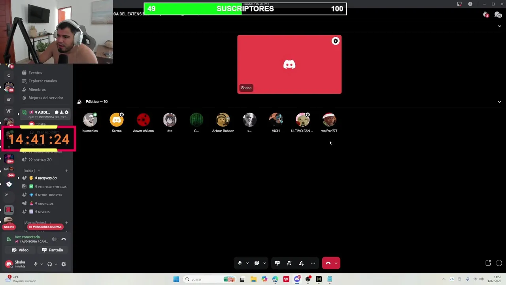
Task: Toggle soundboard or noise option in stage bar
Action: pyautogui.click(x=289, y=263)
